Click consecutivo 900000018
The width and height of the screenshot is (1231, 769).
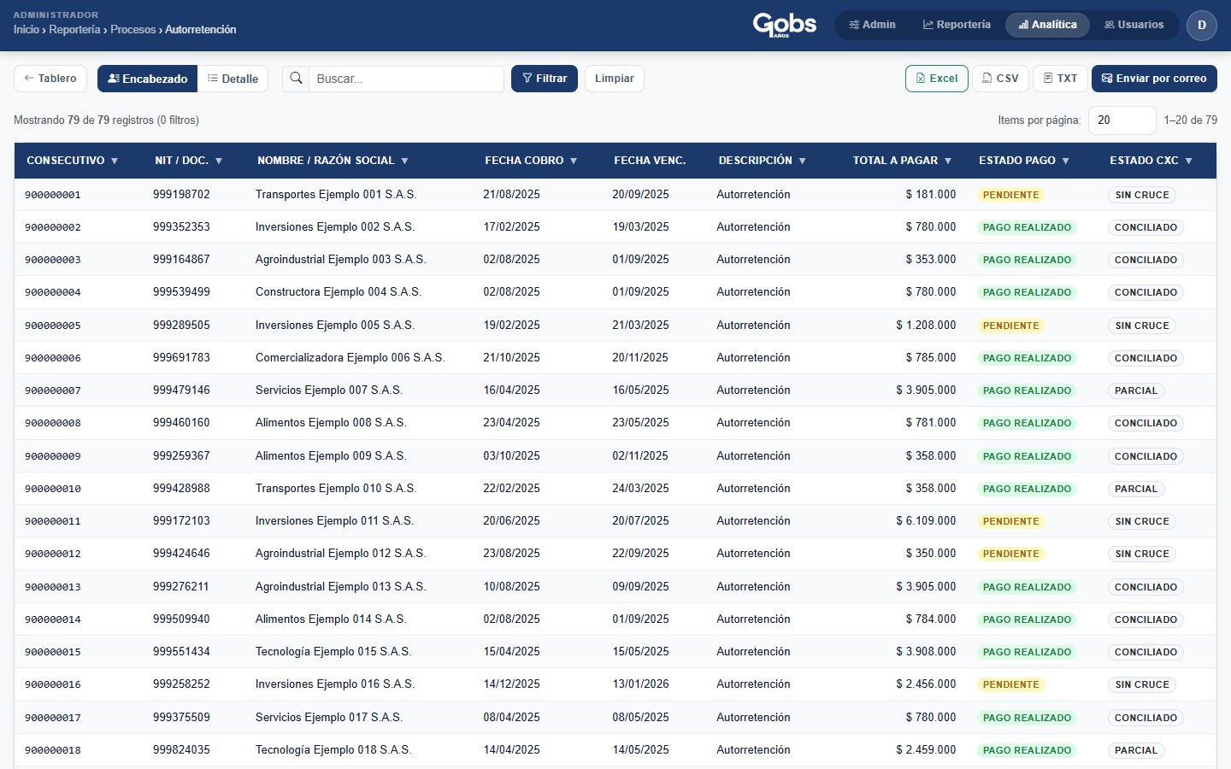(x=53, y=750)
